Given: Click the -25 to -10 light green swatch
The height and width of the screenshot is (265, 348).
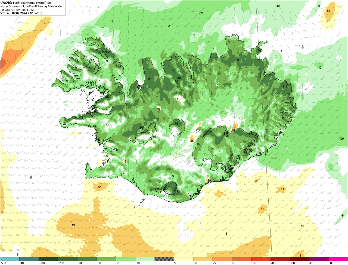Looking at the screenshot, I should point(126,259).
